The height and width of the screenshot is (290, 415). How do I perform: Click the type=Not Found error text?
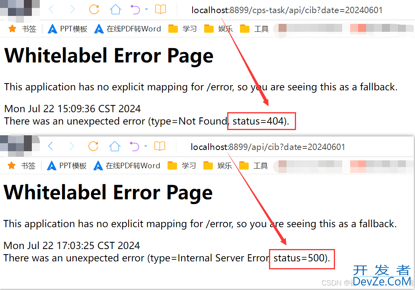pos(189,121)
